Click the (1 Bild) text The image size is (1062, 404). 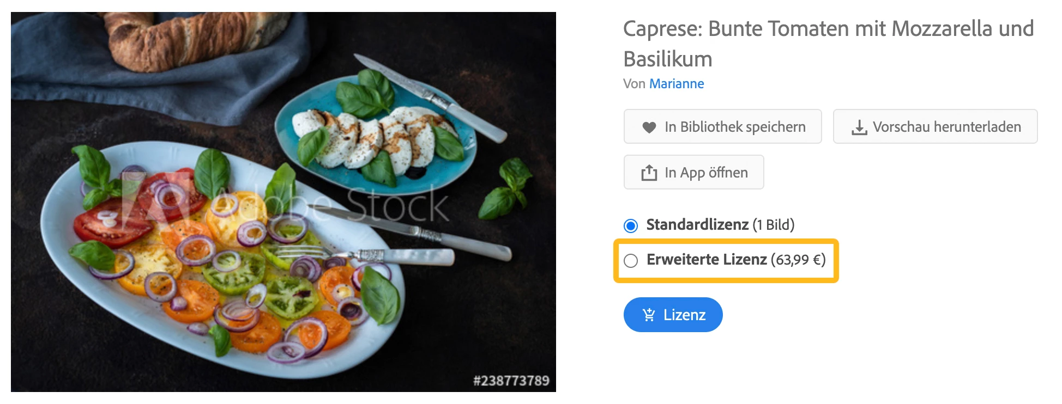(x=773, y=225)
